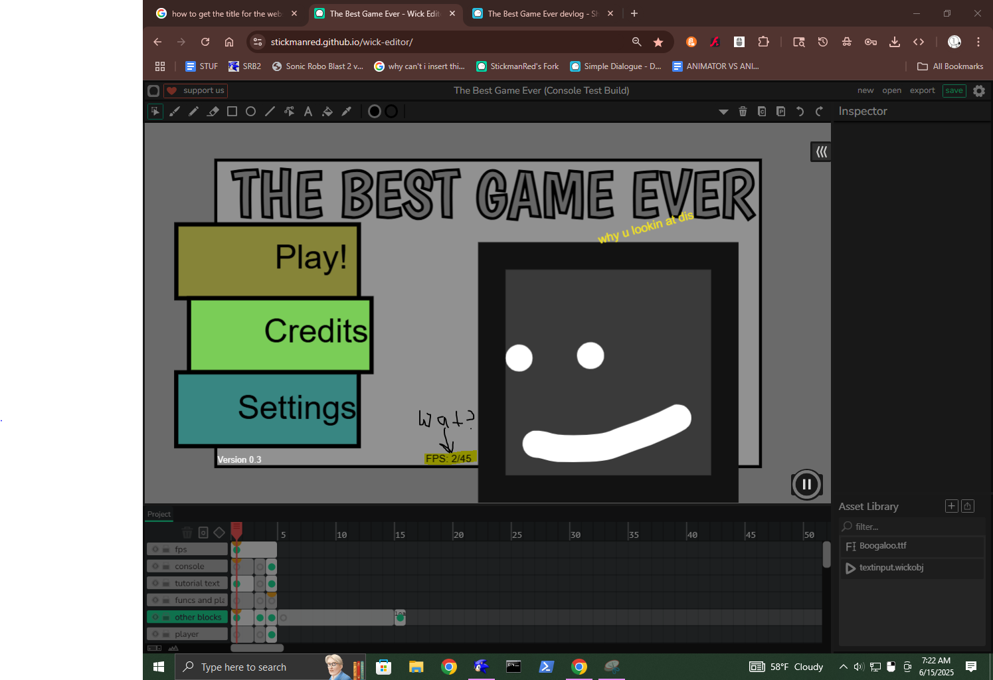Toggle lock on the console layer
This screenshot has height=680, width=993.
click(x=167, y=566)
